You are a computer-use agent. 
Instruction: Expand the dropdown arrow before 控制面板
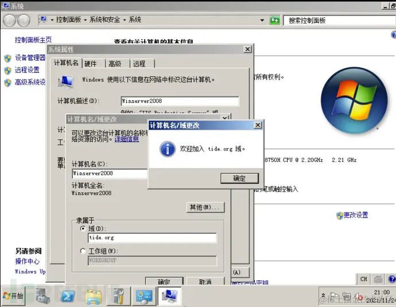click(52, 20)
